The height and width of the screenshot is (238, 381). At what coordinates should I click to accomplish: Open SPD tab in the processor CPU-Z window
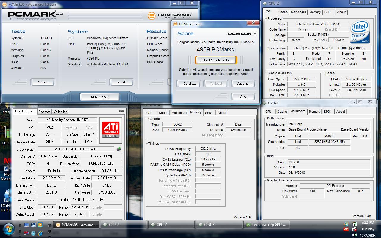point(327,12)
